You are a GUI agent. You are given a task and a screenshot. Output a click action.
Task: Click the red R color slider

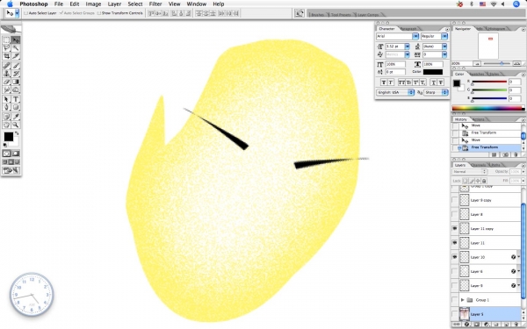coord(489,82)
